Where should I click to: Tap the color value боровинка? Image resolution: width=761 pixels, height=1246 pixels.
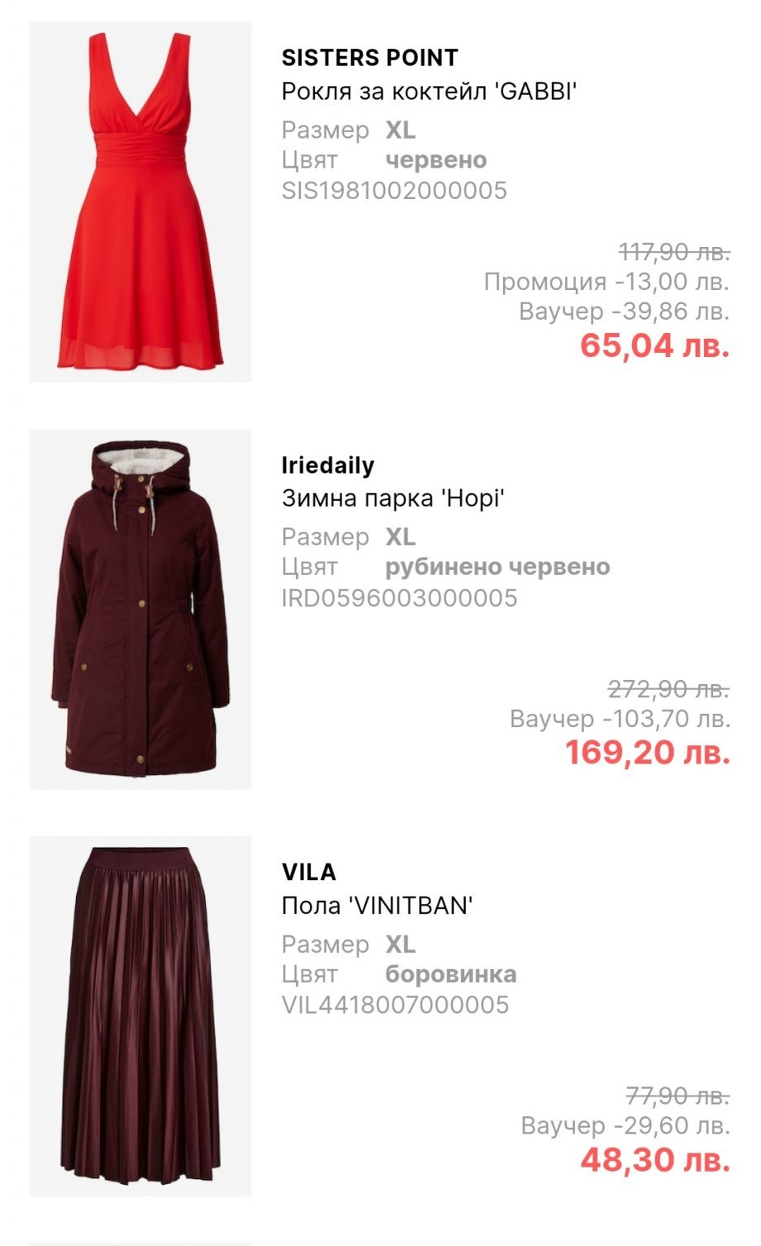point(450,975)
